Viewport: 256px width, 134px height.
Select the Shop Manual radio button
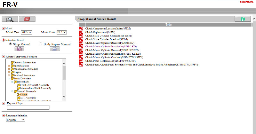11,44
